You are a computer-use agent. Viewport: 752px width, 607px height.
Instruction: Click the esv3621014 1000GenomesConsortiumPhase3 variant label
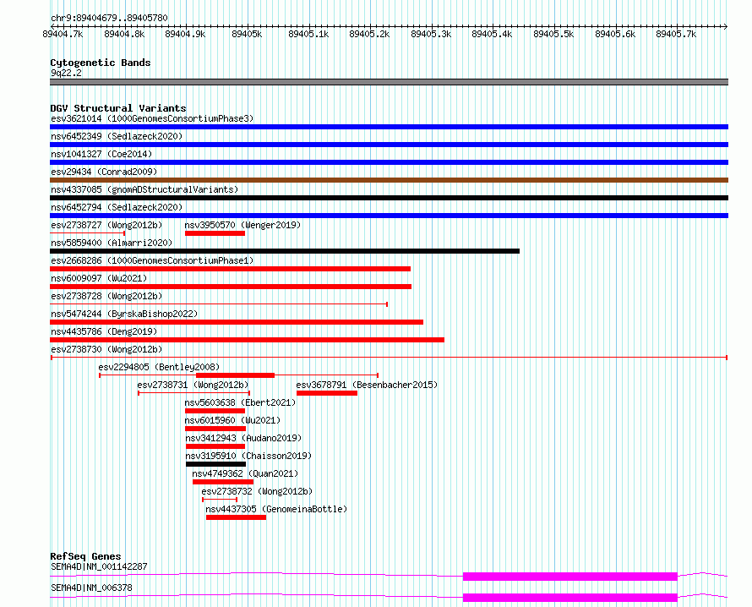pos(152,118)
